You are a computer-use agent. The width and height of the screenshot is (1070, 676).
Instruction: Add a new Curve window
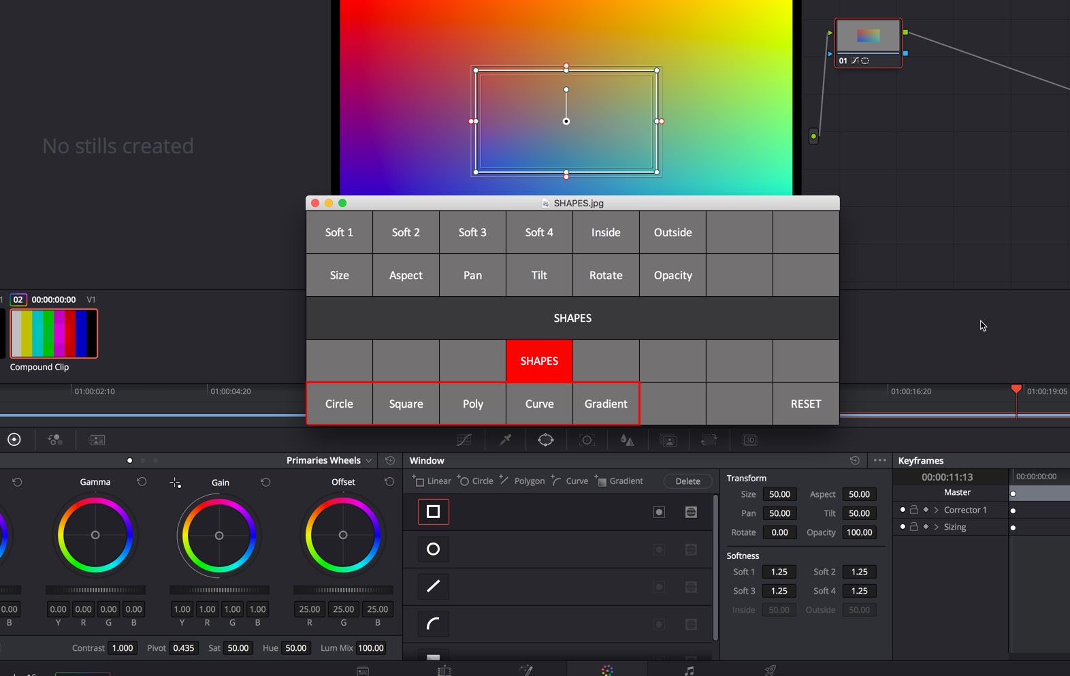point(570,481)
